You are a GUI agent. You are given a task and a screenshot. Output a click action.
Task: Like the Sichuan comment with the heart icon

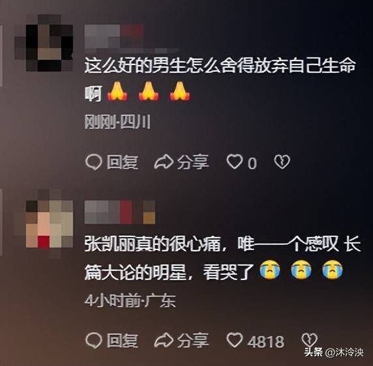pos(235,162)
